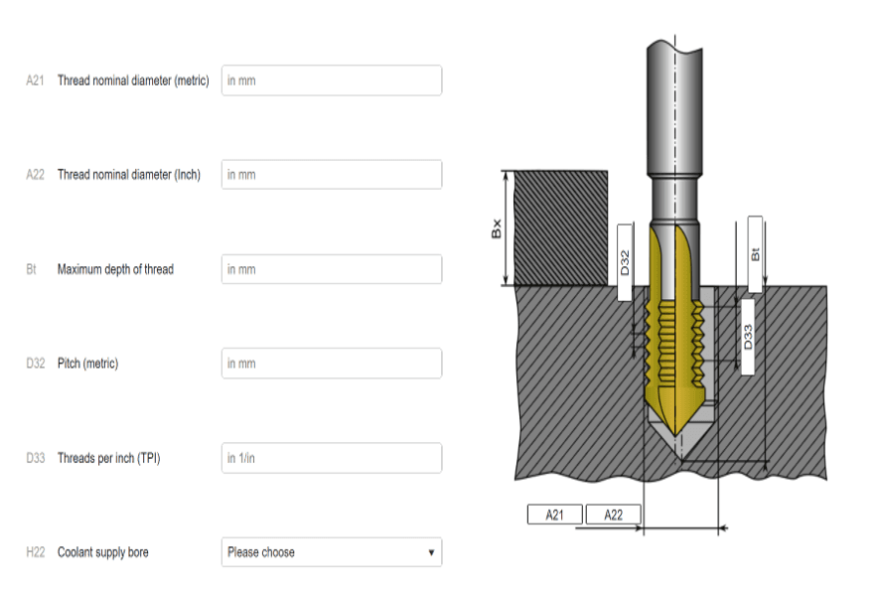Select Please choose in the H22 selector
Image resolution: width=879 pixels, height=596 pixels.
click(331, 551)
